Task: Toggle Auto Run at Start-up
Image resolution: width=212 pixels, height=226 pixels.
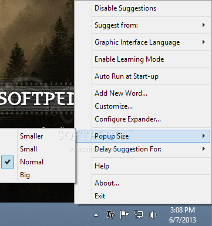Action: (143, 76)
